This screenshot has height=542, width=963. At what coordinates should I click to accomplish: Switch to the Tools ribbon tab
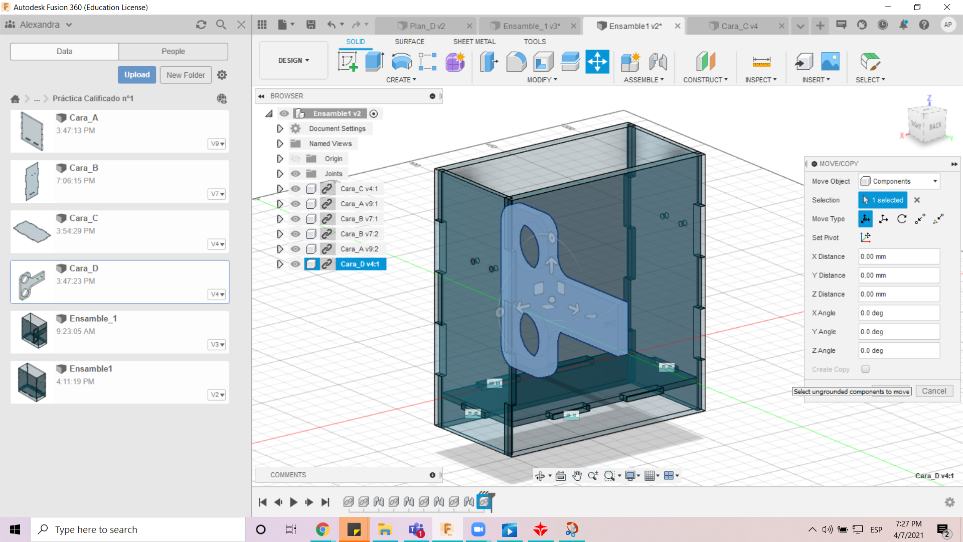point(534,41)
